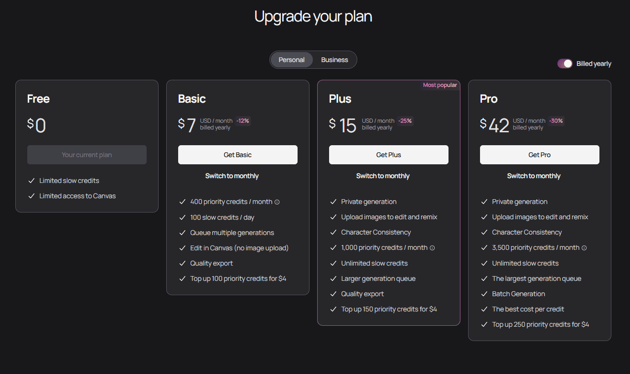Toggle the Billed yearly switch
The width and height of the screenshot is (630, 374).
click(x=565, y=64)
